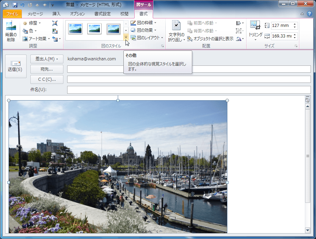Click the picture height icon beside 127 mm
The image size is (316, 239).
point(267,25)
